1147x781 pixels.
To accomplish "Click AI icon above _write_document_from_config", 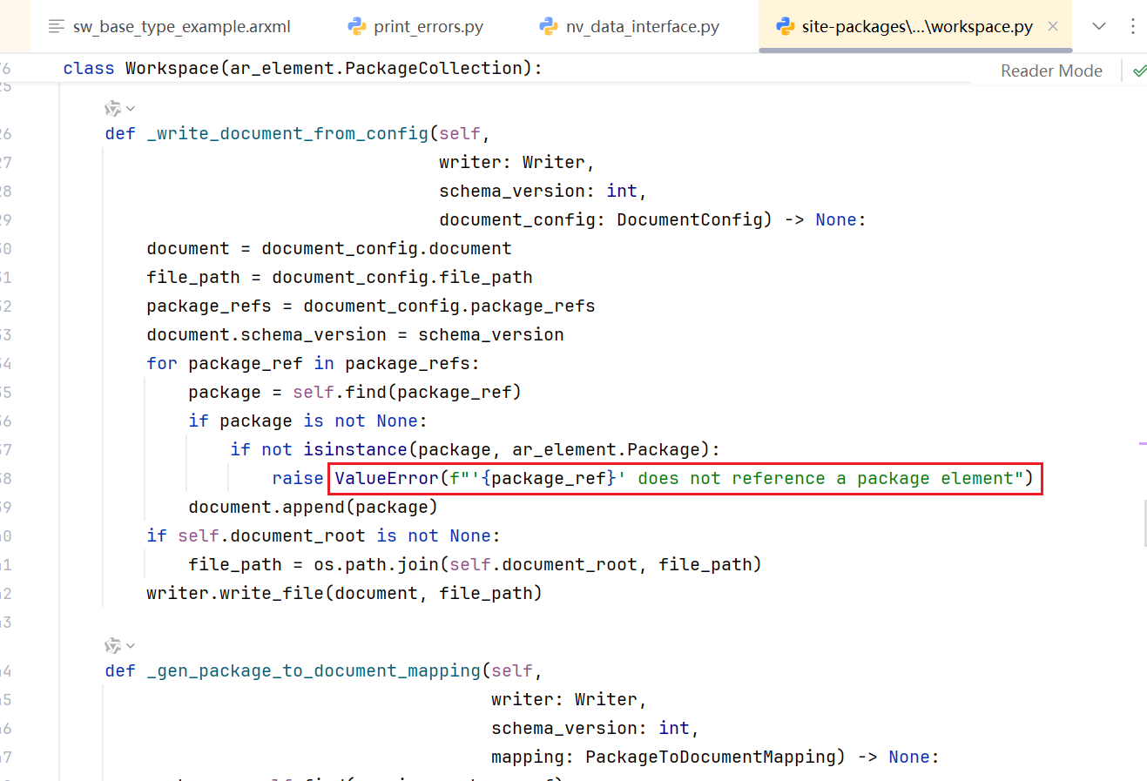I will pos(112,109).
